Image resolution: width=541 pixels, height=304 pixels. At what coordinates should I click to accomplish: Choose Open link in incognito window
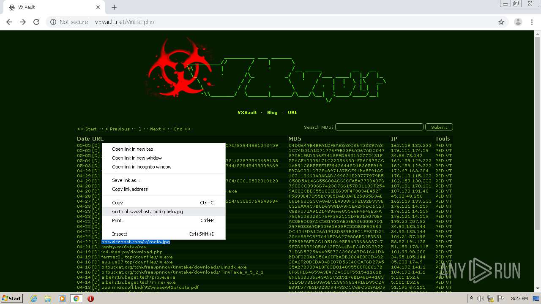164,167
